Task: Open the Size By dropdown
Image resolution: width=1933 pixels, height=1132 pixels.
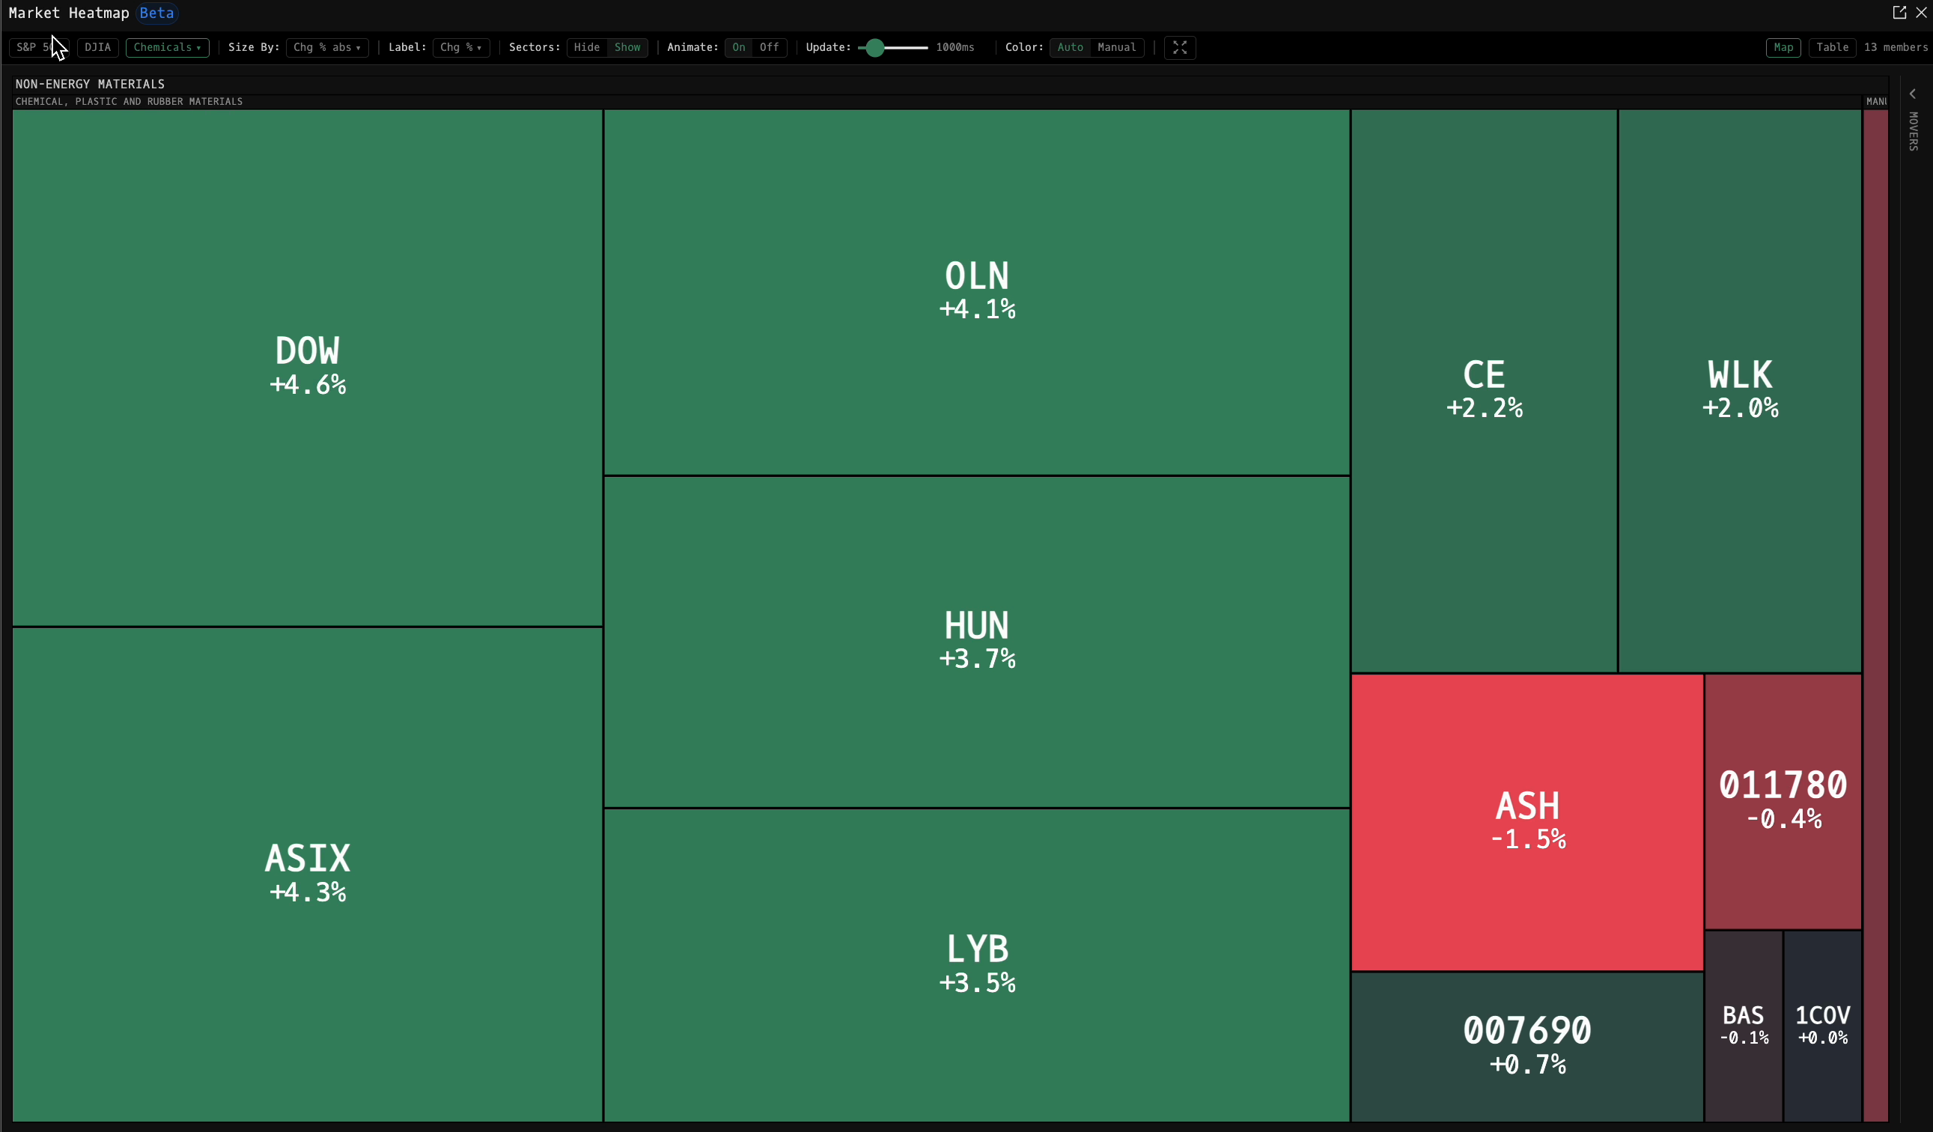Action: click(326, 48)
